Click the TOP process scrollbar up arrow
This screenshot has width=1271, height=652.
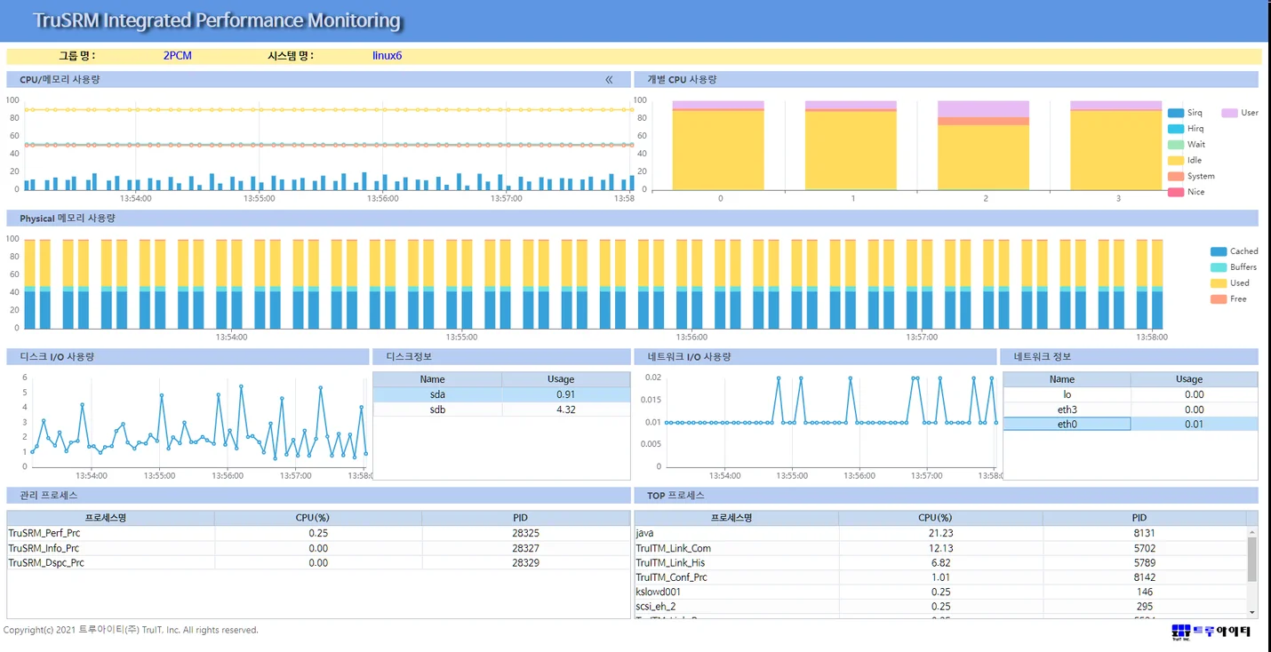(1252, 530)
